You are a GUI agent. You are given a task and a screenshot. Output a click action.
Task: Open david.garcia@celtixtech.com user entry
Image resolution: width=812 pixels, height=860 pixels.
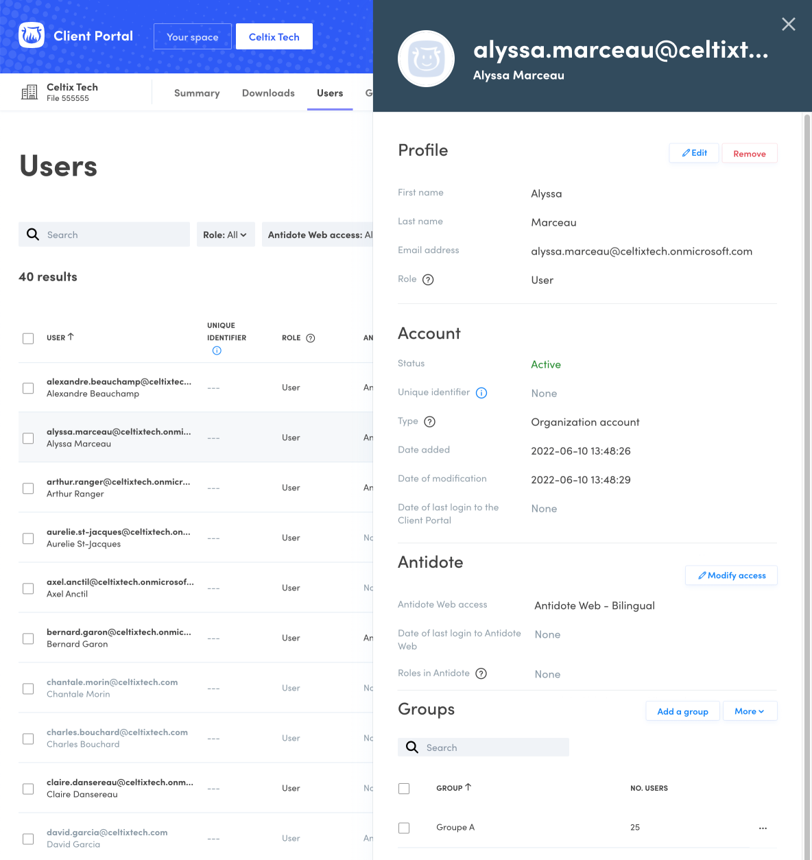(x=107, y=832)
